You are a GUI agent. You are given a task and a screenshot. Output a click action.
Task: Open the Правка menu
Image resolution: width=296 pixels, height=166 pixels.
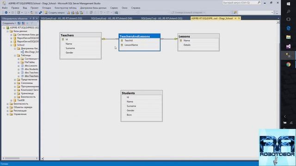pos(15,8)
